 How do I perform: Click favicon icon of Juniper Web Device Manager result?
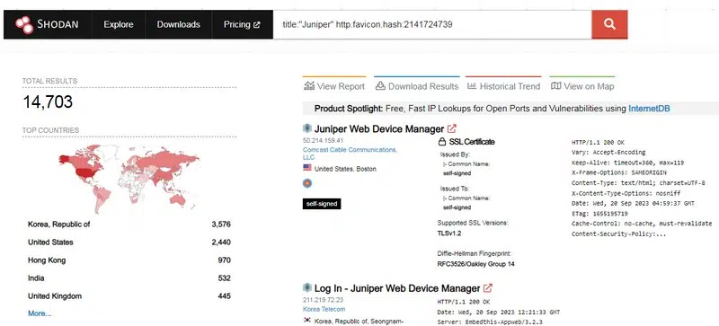tap(307, 128)
